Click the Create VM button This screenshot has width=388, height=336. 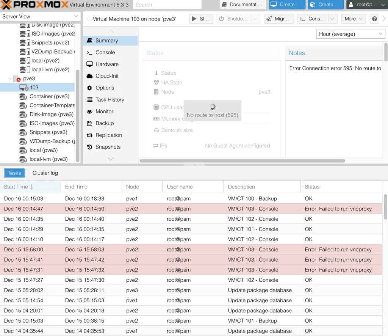coord(287,5)
